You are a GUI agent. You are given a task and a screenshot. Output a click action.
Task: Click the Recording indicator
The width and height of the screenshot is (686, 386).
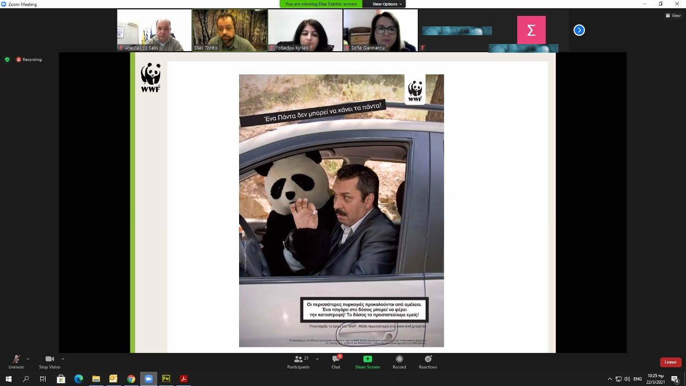(29, 59)
